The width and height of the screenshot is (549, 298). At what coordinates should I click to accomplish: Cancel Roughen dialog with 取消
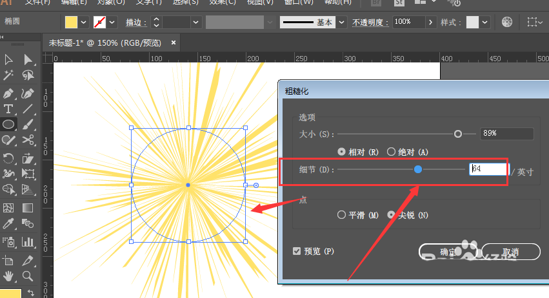(511, 252)
